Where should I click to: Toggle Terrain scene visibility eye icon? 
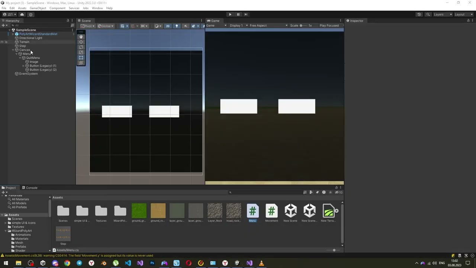click(2, 42)
